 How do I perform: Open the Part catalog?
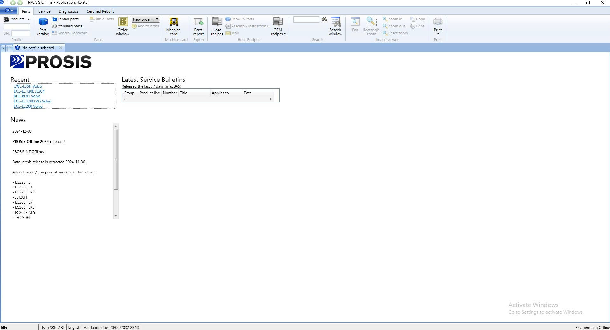coord(43,26)
